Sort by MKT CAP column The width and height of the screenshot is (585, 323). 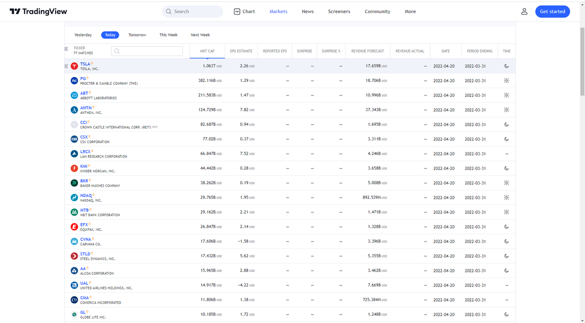tap(207, 51)
